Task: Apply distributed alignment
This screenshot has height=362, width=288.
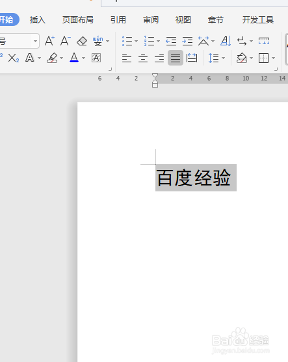Action: (192, 58)
